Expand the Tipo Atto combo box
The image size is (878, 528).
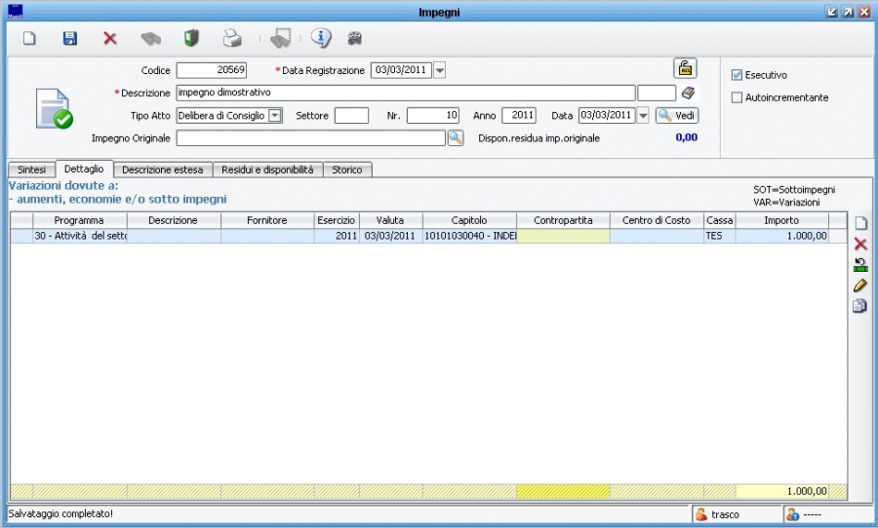[275, 116]
